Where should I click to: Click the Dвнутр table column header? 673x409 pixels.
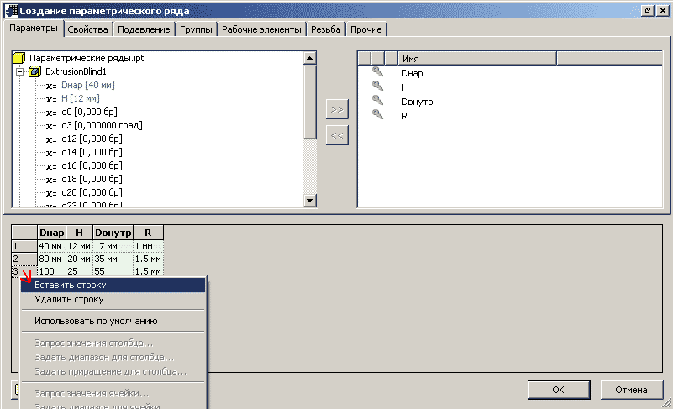(113, 233)
